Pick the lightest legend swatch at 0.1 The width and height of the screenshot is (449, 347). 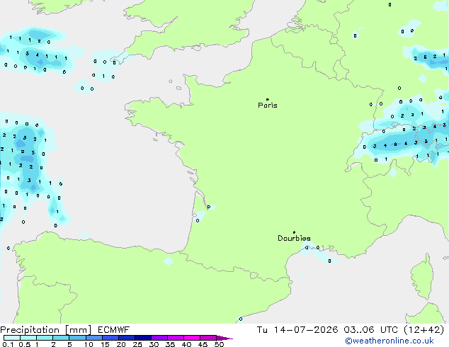pyautogui.click(x=12, y=338)
